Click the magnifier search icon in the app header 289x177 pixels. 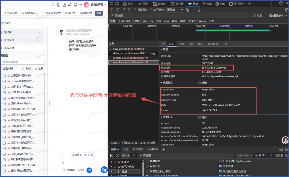click(x=53, y=5)
